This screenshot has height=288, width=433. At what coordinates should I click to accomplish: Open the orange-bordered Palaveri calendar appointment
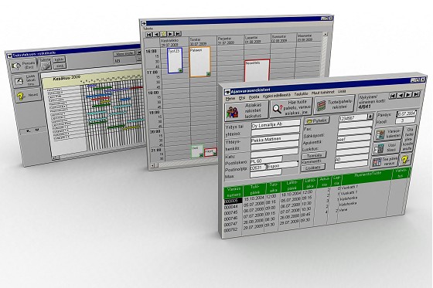point(200,62)
